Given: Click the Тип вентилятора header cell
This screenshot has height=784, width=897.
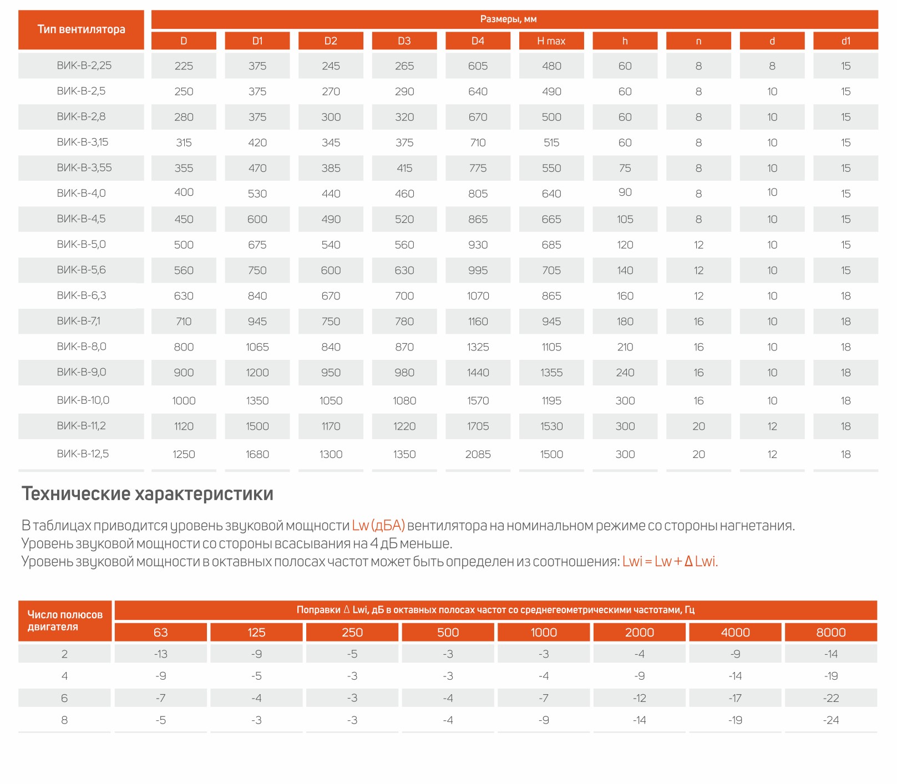Looking at the screenshot, I should [x=81, y=29].
